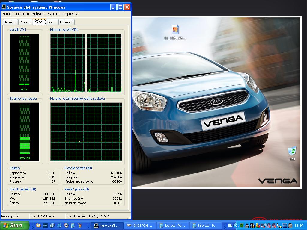This screenshot has height=230, width=307.
Task: Launch Internet Explorer from quick launch
Action: pyautogui.click(x=59, y=226)
